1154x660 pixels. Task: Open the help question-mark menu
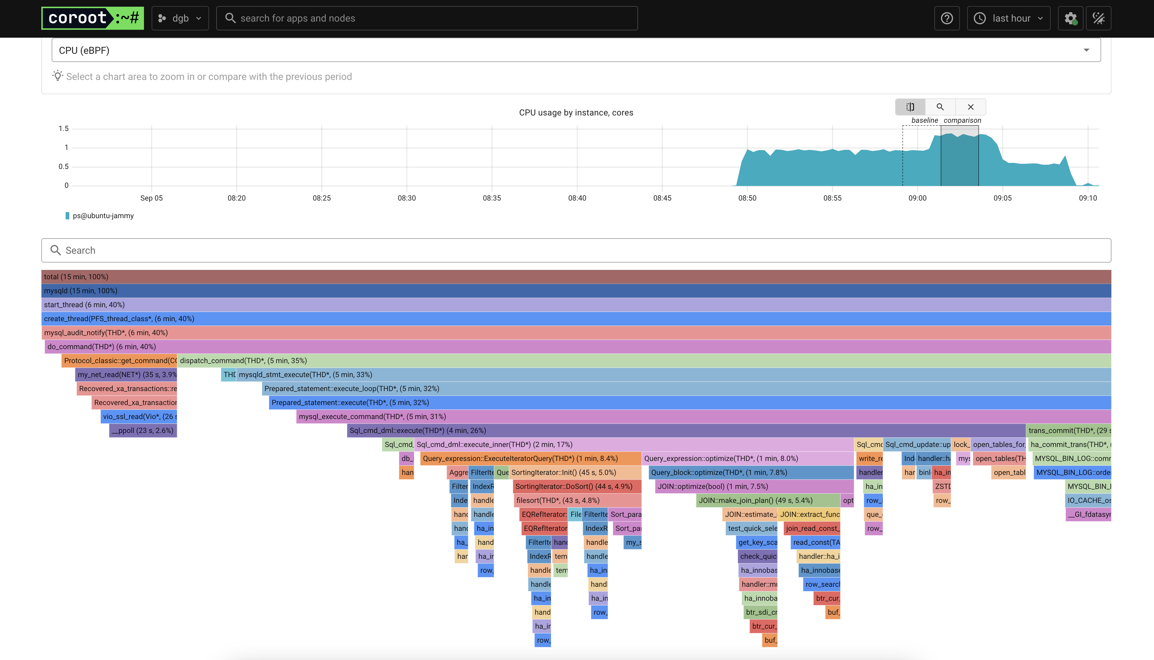pyautogui.click(x=947, y=18)
